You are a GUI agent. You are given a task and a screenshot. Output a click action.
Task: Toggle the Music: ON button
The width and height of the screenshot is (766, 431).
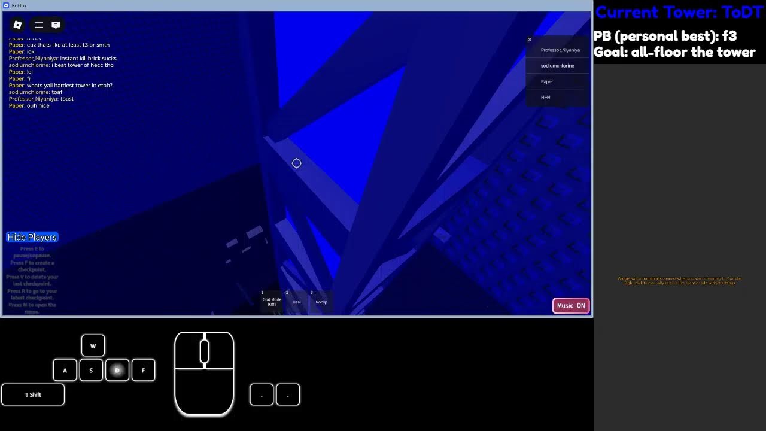coord(571,306)
